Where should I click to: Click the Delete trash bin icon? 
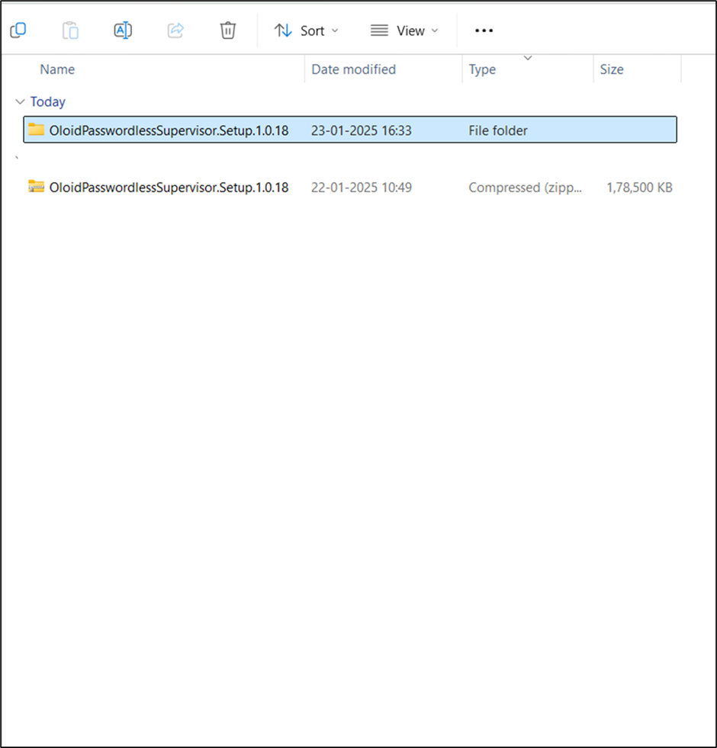pos(228,30)
